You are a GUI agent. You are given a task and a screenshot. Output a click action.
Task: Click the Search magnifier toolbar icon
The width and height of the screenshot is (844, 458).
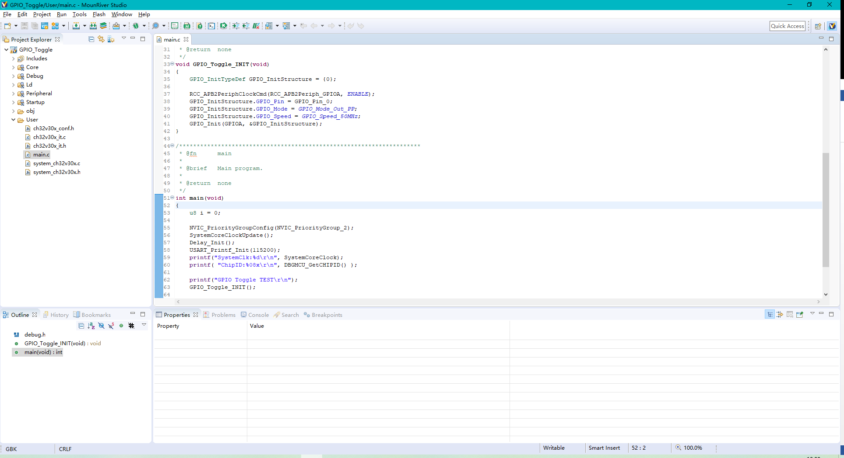click(x=155, y=26)
